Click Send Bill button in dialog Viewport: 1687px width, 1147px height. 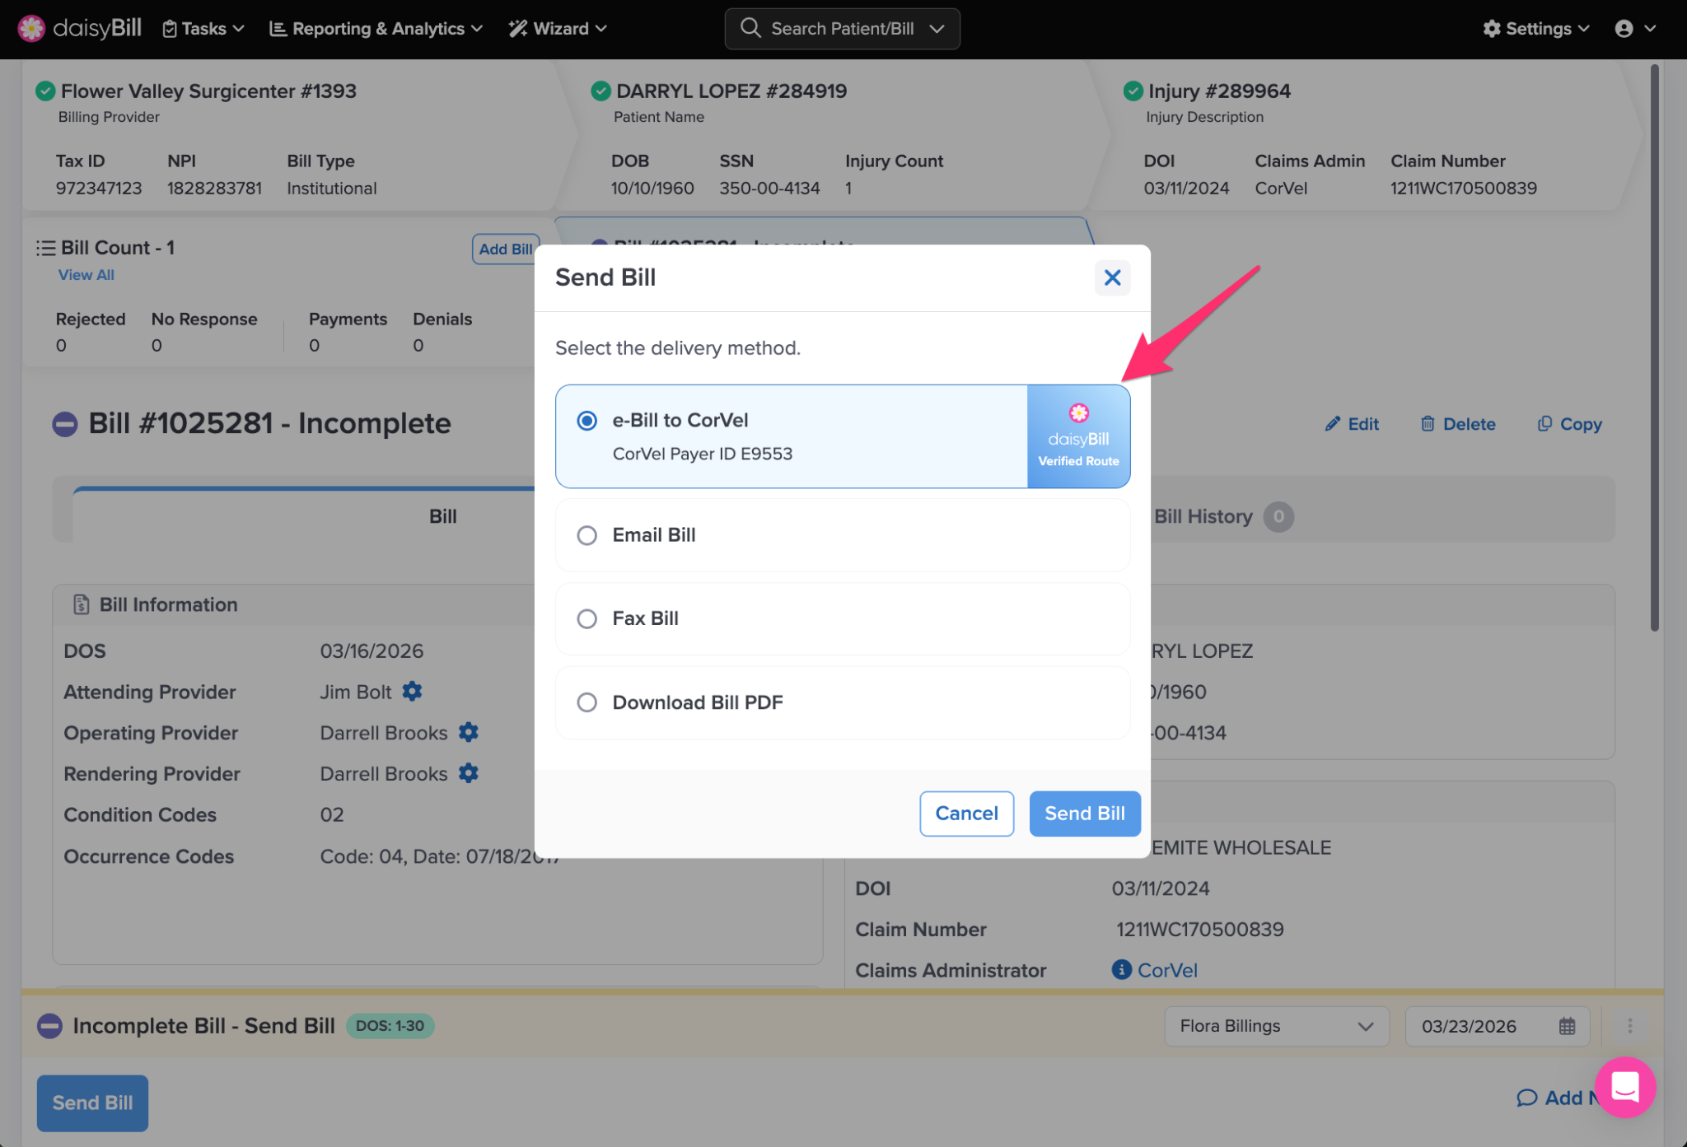[1084, 814]
